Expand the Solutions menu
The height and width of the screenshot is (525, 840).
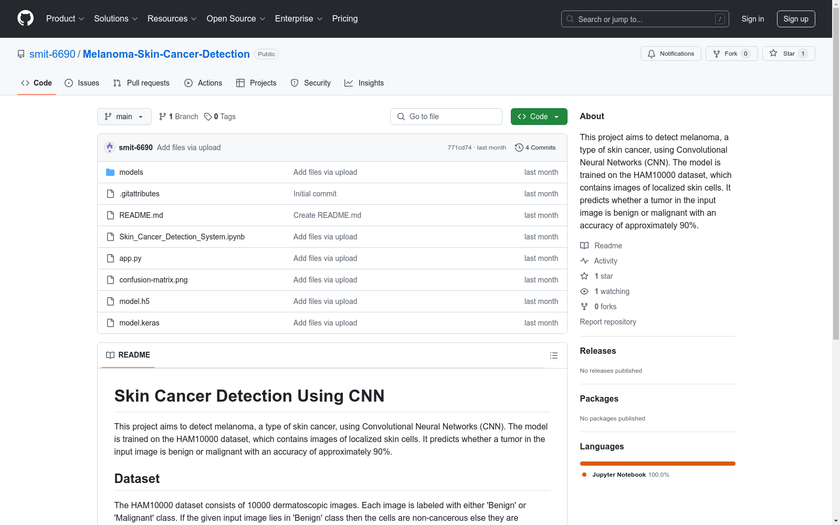(x=115, y=18)
